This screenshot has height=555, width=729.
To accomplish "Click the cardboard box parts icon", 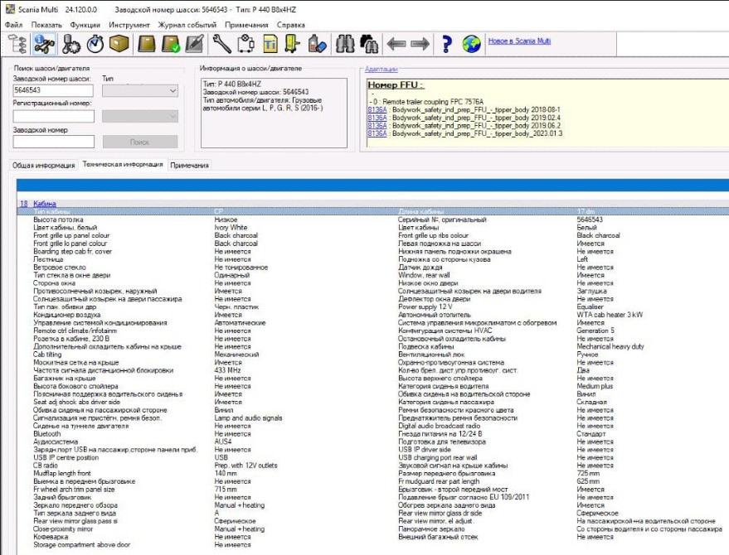I will point(119,44).
